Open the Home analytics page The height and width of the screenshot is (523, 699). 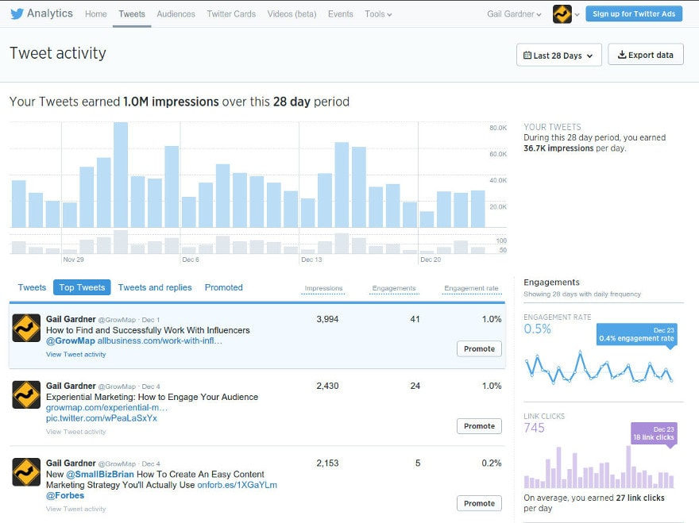click(x=96, y=13)
